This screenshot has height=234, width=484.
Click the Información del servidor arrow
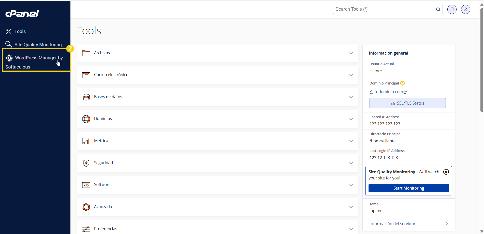[x=447, y=224]
